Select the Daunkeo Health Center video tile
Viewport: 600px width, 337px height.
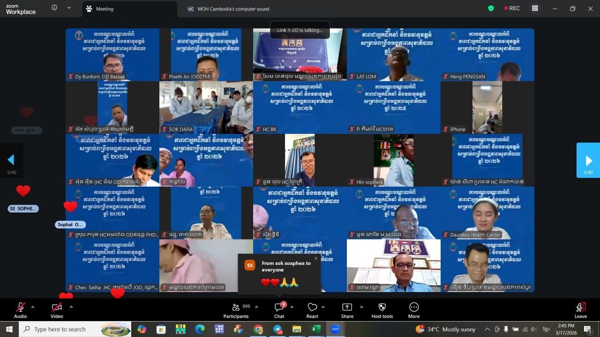[487, 213]
